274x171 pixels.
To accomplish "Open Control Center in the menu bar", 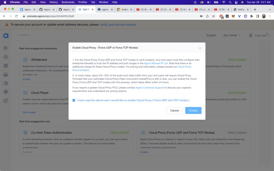I will coord(236,2).
